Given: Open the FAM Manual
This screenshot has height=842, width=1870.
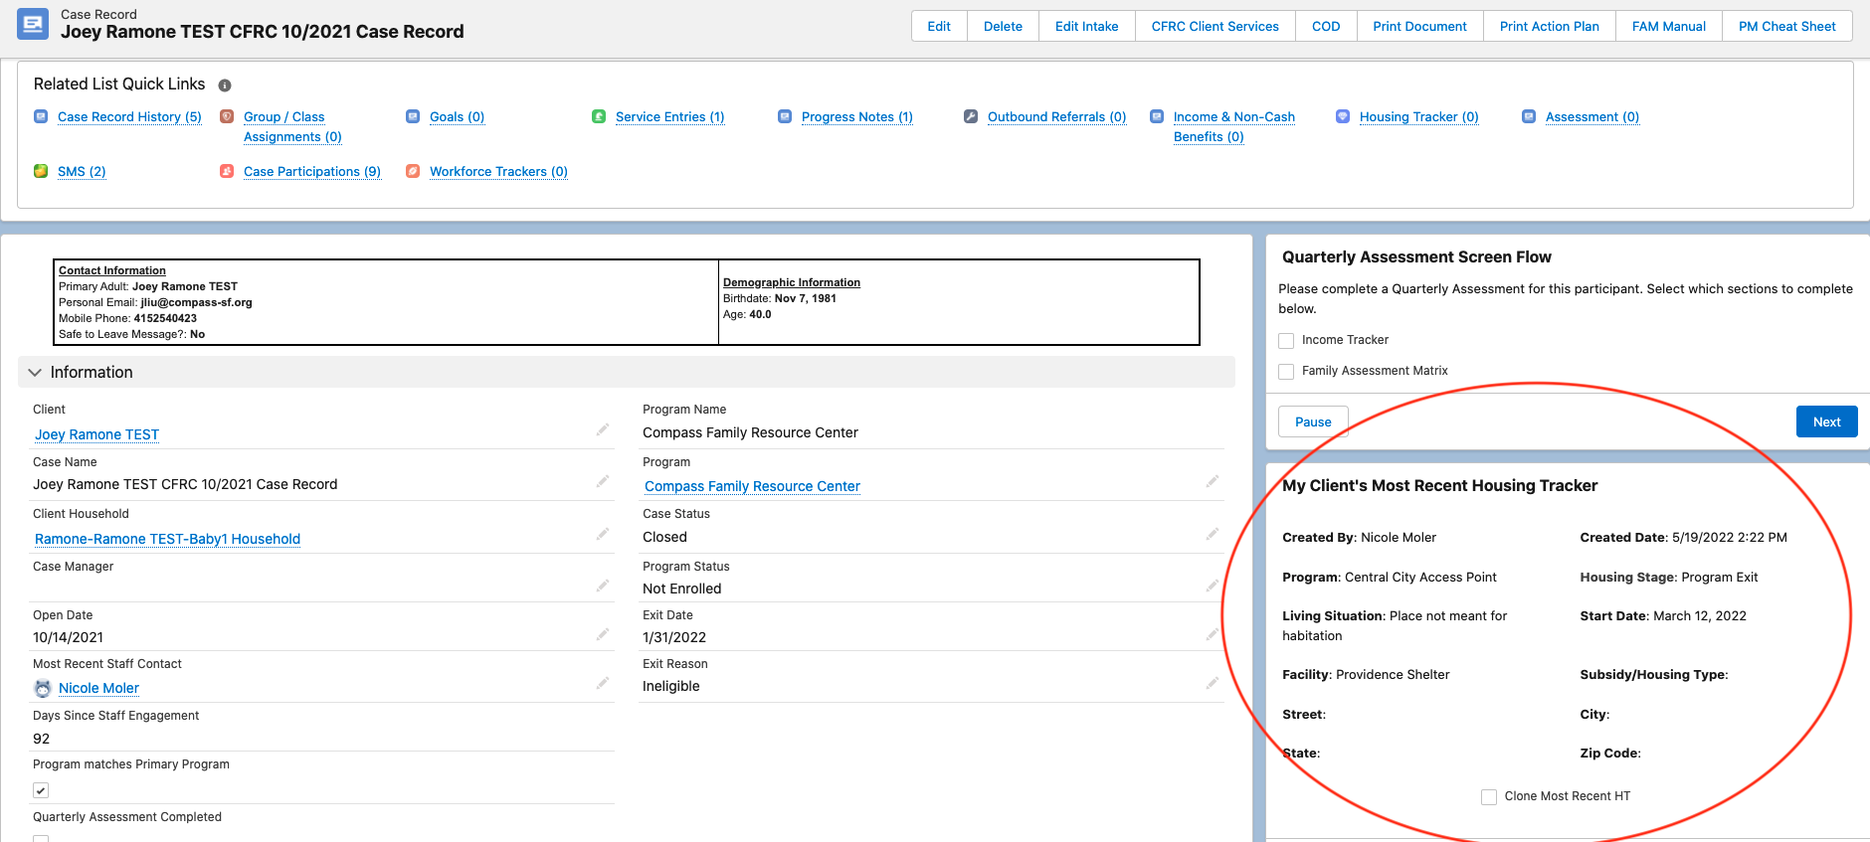Looking at the screenshot, I should click(x=1669, y=26).
